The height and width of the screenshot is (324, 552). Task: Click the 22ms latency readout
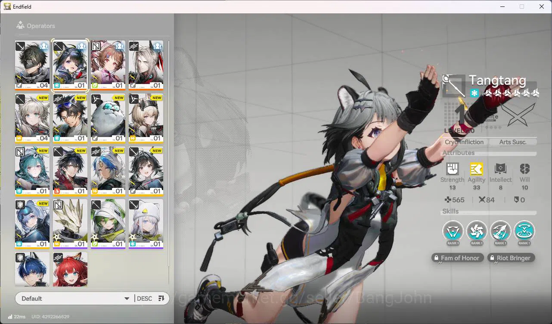(x=20, y=317)
